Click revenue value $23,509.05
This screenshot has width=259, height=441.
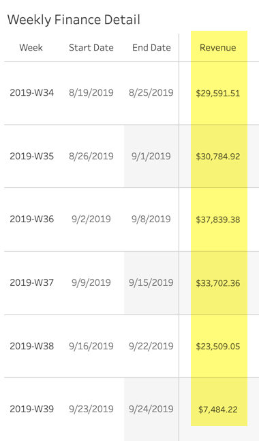tap(218, 346)
